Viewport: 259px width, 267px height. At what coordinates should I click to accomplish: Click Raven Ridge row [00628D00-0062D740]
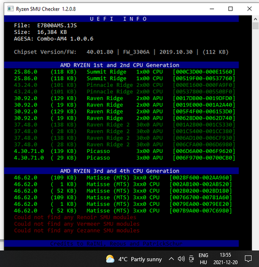[124, 118]
